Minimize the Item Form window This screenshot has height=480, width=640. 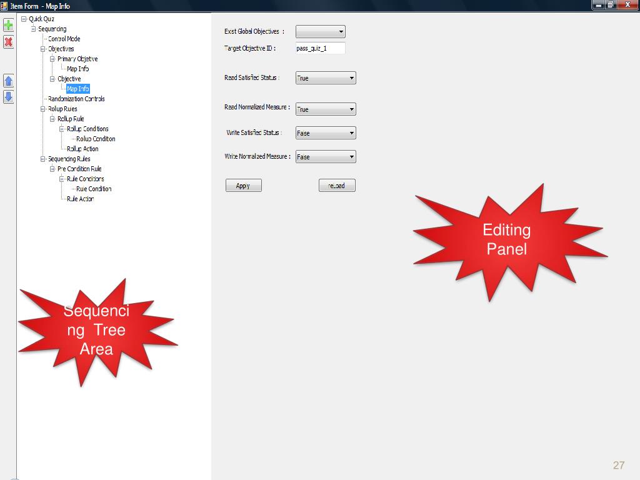tap(598, 5)
